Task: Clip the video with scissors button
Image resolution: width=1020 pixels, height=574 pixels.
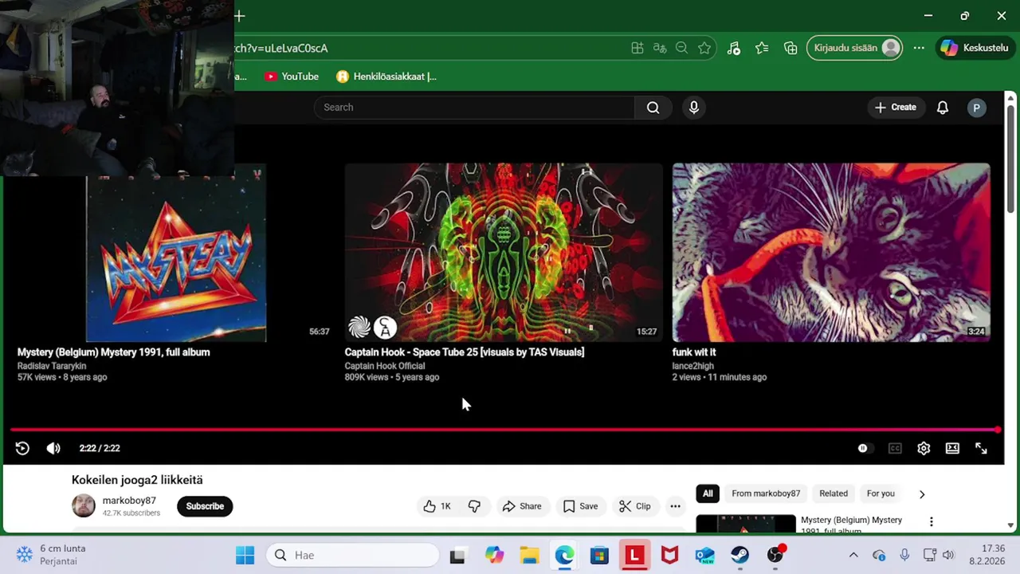Action: (x=635, y=506)
